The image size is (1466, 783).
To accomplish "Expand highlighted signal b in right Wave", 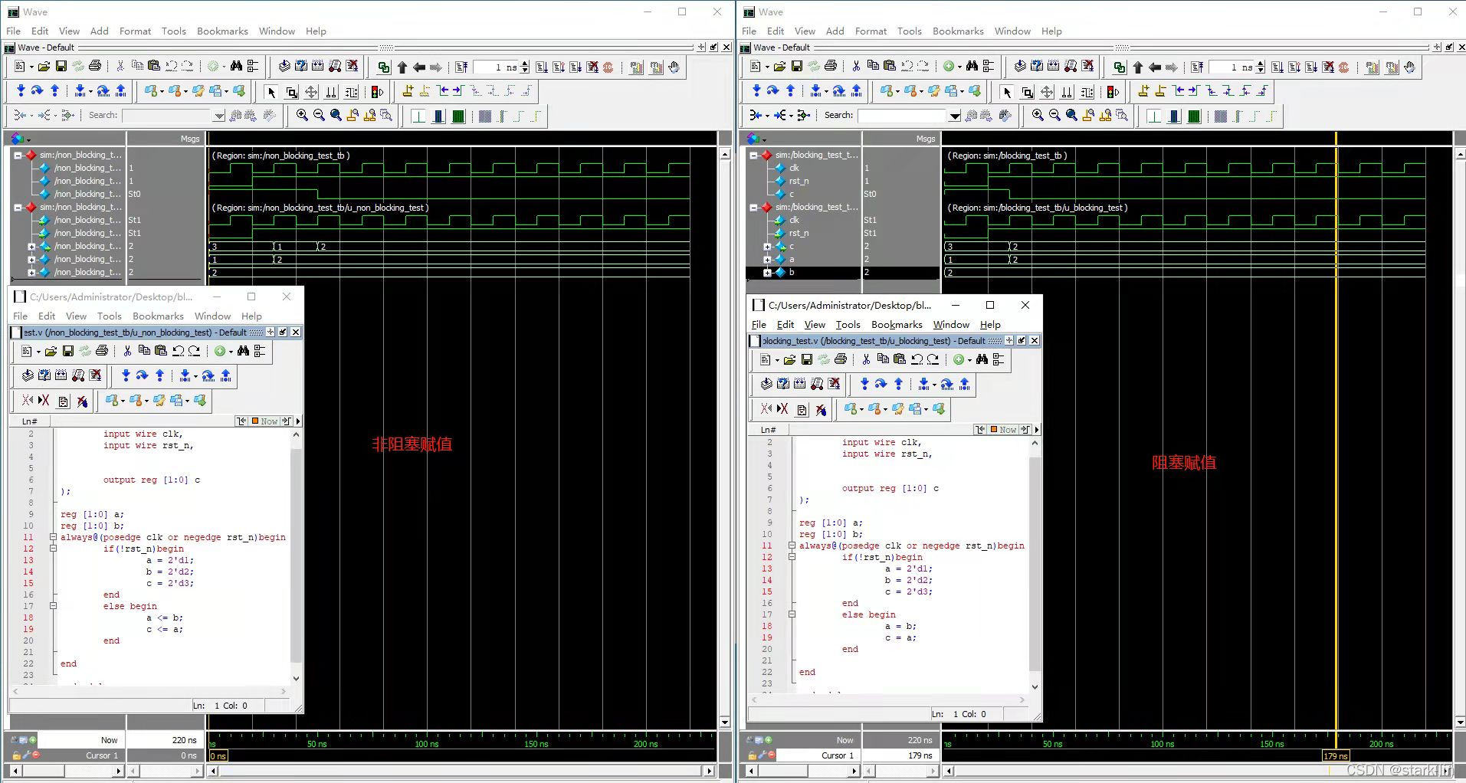I will tap(767, 273).
